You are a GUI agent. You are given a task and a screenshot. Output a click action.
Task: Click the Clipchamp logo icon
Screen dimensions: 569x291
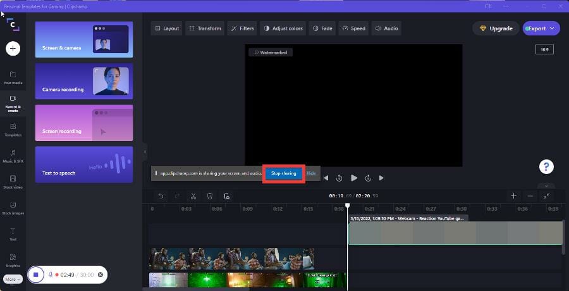click(13, 25)
